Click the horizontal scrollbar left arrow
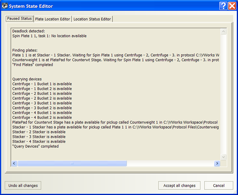Image resolution: width=238 pixels, height=195 pixels. click(15, 163)
